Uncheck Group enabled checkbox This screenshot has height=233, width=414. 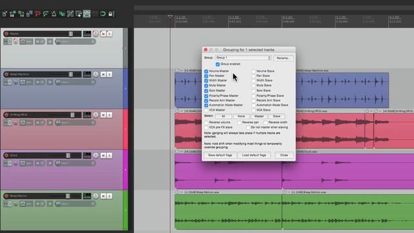pyautogui.click(x=217, y=64)
